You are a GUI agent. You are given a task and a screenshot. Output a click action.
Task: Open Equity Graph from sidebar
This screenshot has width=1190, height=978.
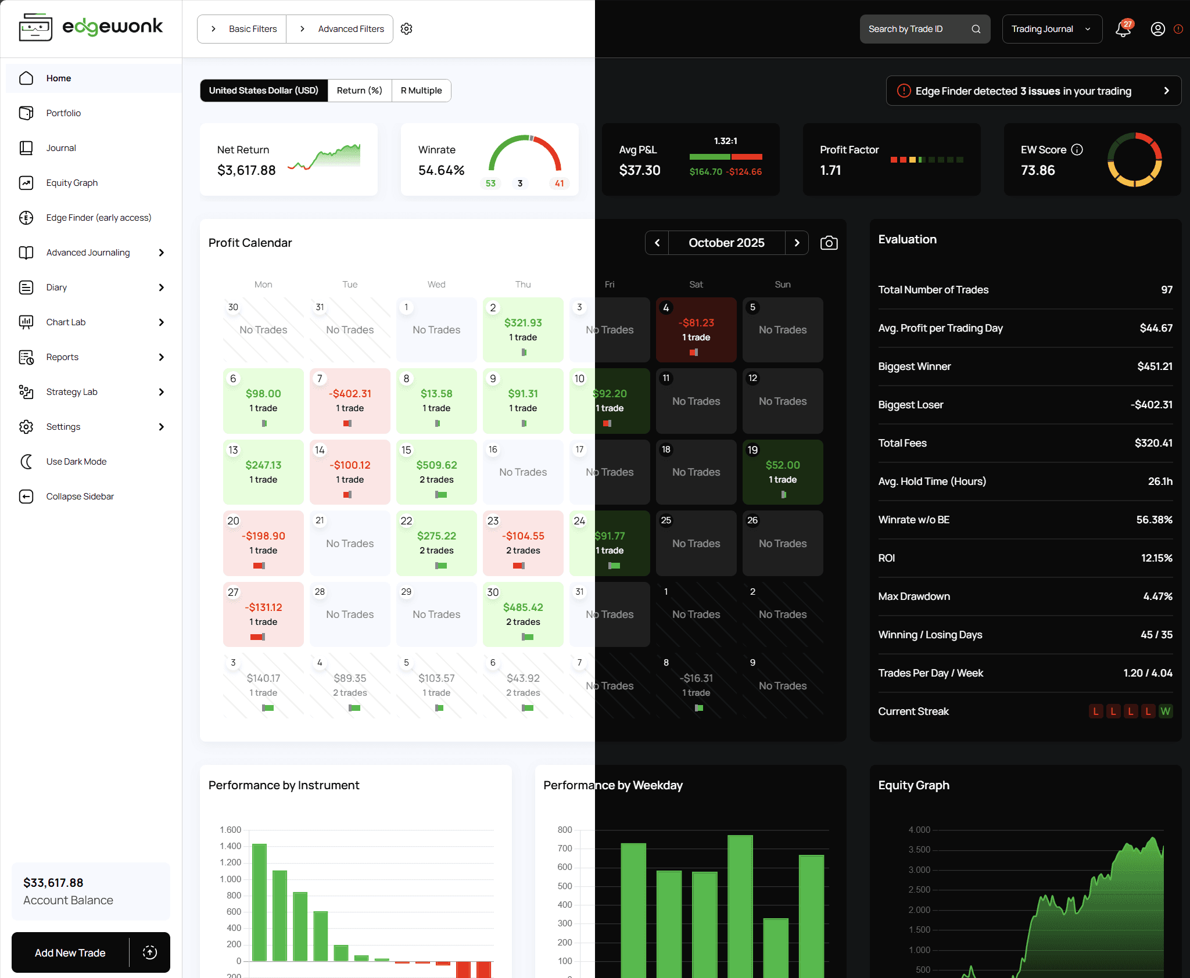(72, 183)
